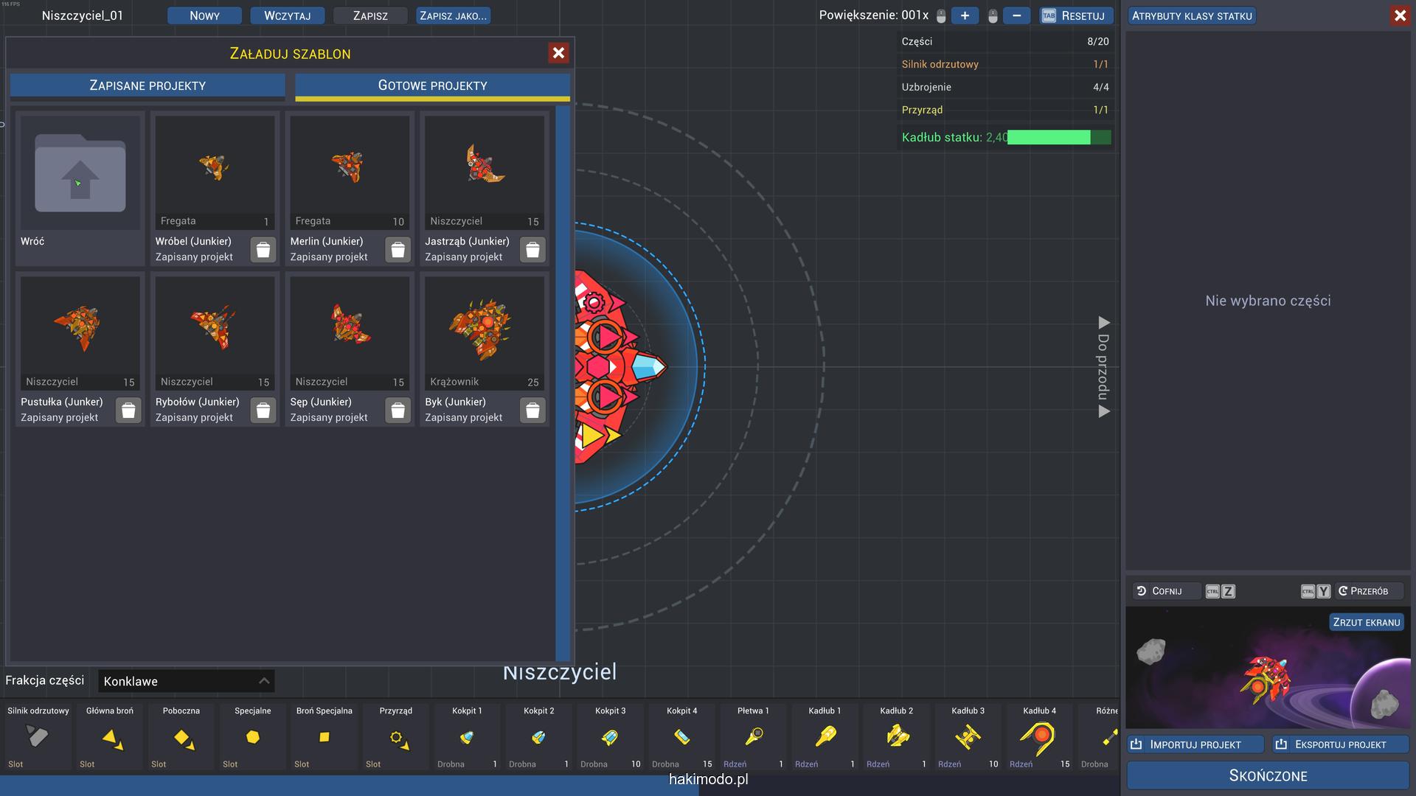Screen dimensions: 1416x796
Task: Open the Zapisz jako... menu
Action: (x=454, y=15)
